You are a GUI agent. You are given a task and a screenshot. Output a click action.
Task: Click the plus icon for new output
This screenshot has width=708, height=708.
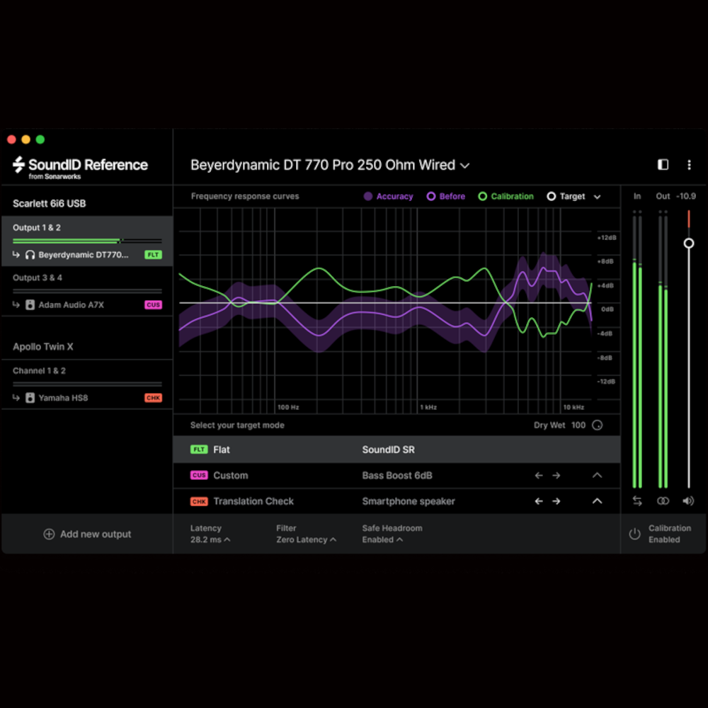[x=49, y=534]
